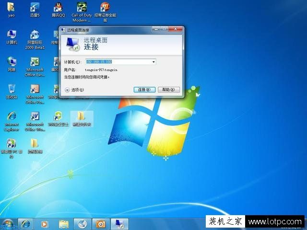
Task: Open Windows Explorer from the taskbar
Action: (64, 224)
